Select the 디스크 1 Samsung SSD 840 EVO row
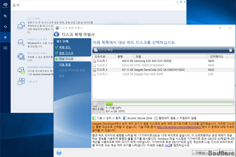Screen dimensions: 236x157 pos(163,61)
